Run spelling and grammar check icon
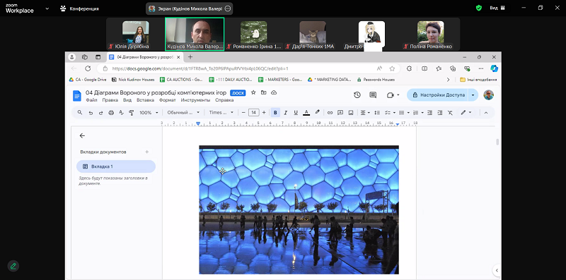Screen dimensions: 566x280 (121, 113)
